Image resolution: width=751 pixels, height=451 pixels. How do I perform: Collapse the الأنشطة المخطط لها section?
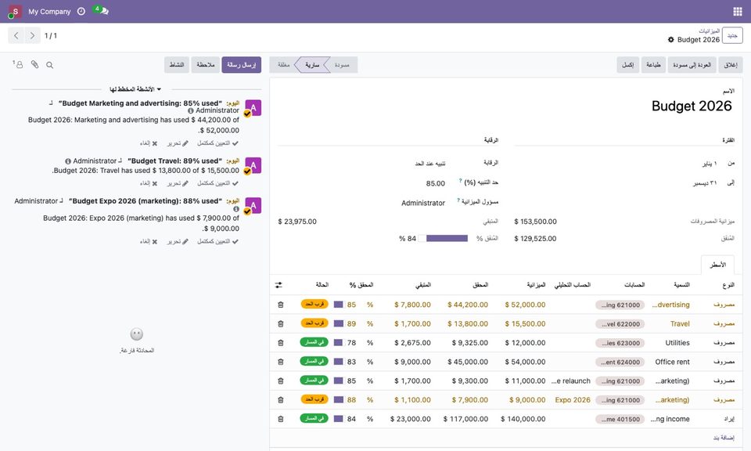pyautogui.click(x=135, y=89)
